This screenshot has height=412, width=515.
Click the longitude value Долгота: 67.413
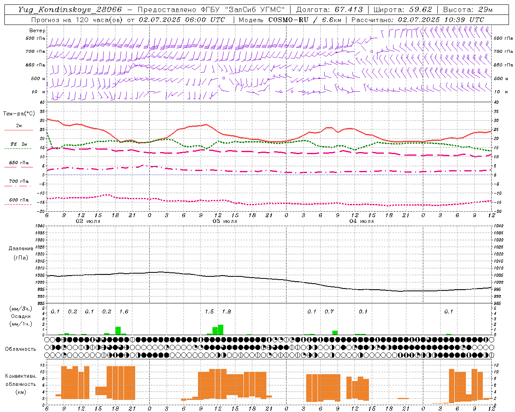pos(330,10)
